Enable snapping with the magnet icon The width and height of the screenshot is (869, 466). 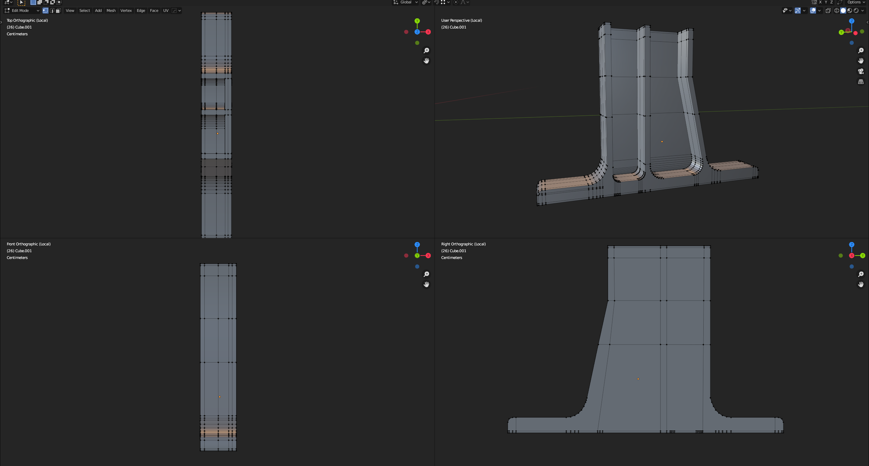[437, 2]
